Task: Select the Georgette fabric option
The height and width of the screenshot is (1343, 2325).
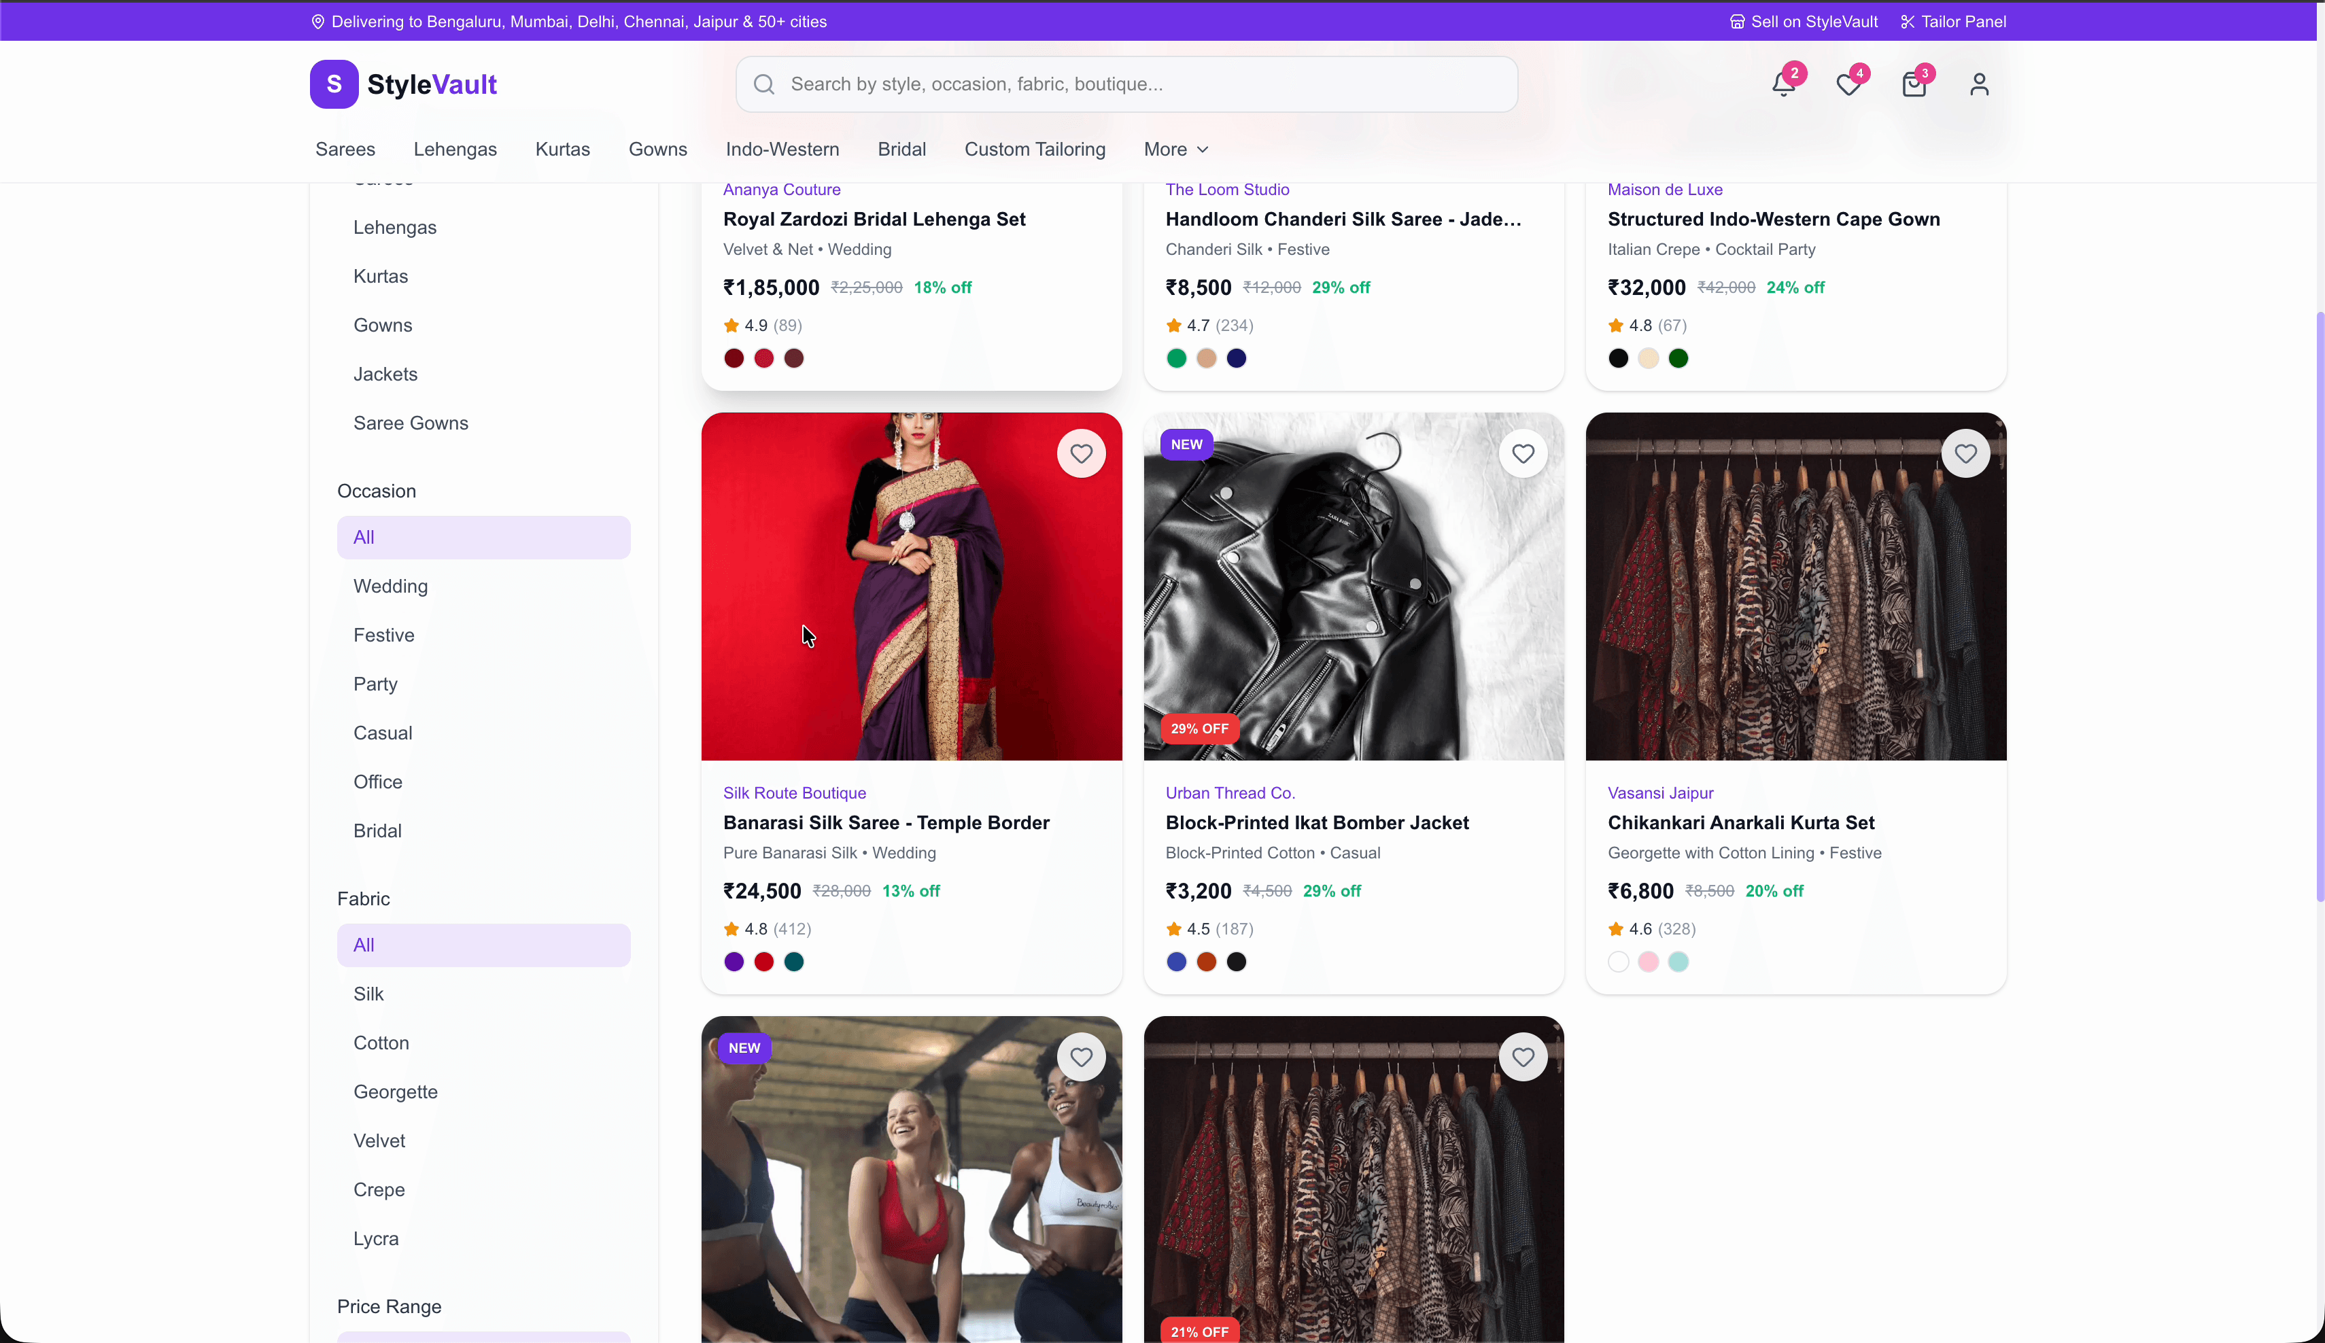Action: (395, 1092)
